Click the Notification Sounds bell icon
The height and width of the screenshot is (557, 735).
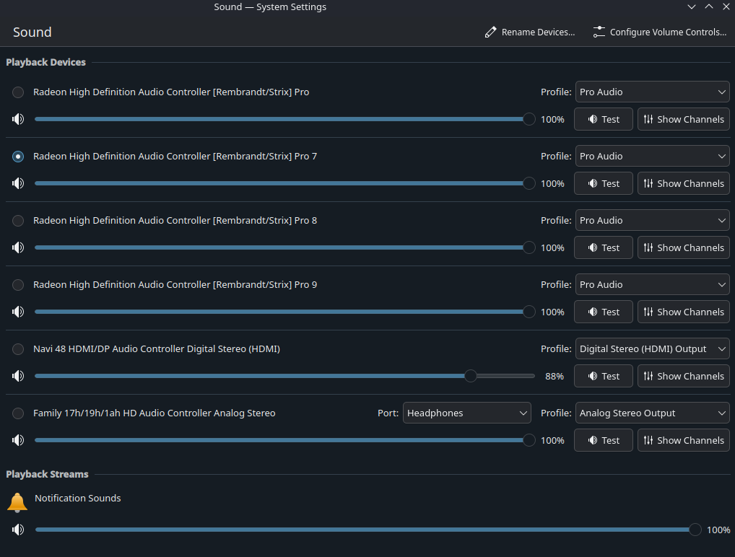click(17, 501)
